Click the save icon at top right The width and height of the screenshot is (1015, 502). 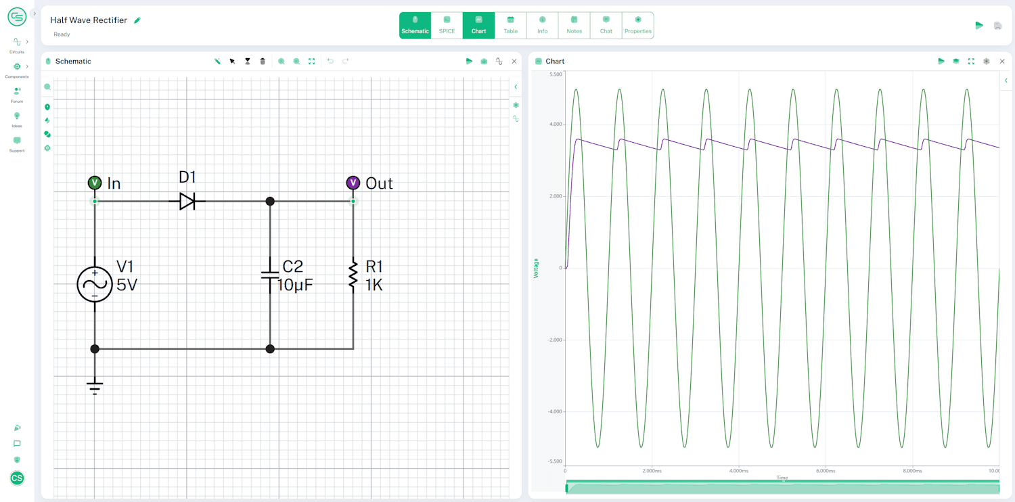[x=997, y=26]
